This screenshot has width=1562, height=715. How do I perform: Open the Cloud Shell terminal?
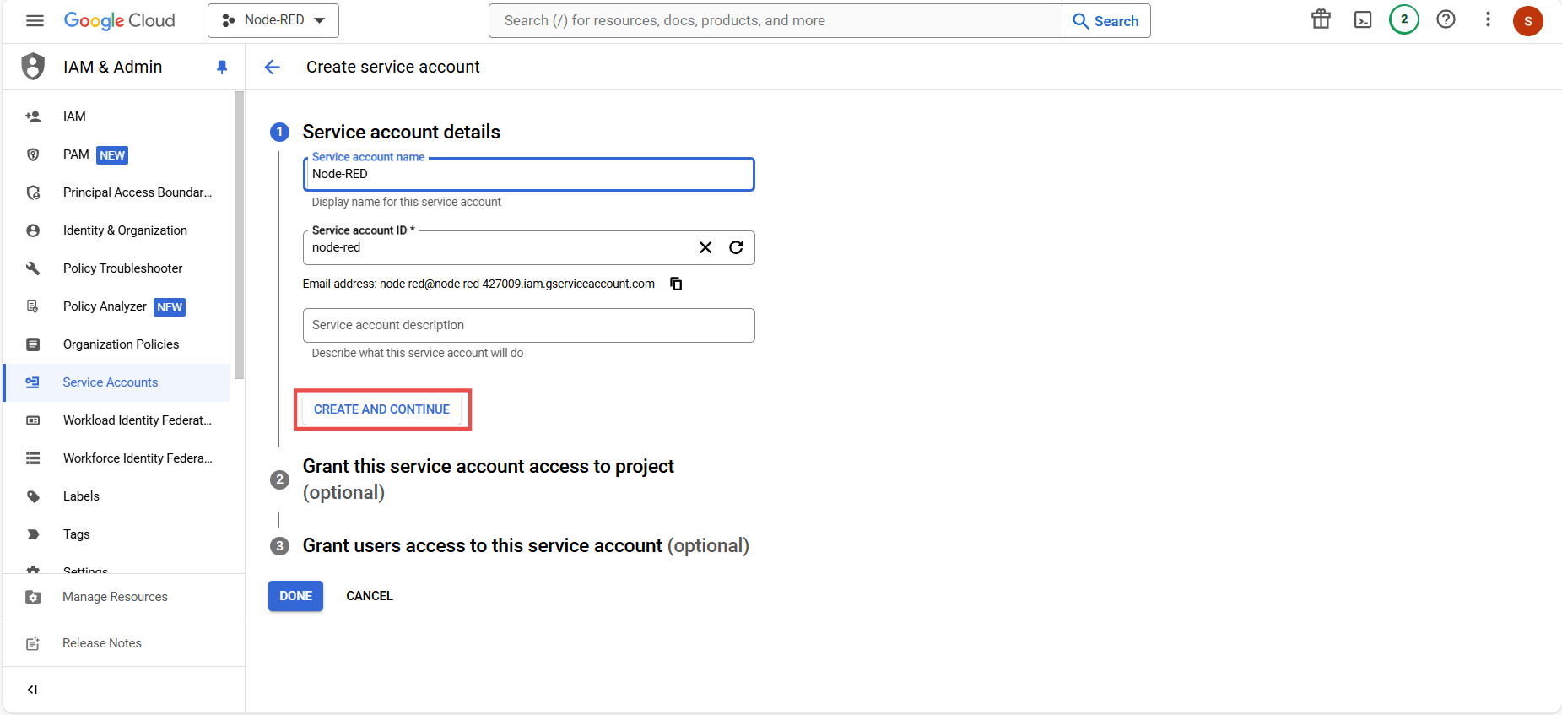pos(1362,19)
